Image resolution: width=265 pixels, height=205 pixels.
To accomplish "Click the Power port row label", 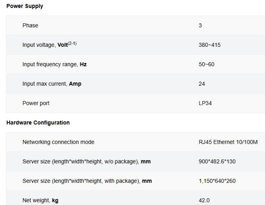I will [x=36, y=103].
